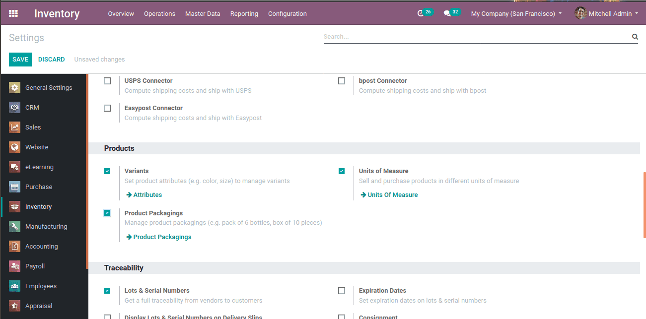Viewport: 646px width, 319px height.
Task: Open the activities clock icon with 26 badge
Action: pyautogui.click(x=421, y=13)
